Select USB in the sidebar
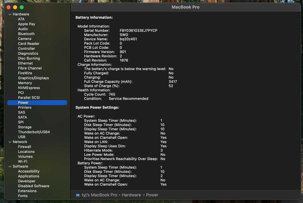303x203 pixels. (22, 137)
